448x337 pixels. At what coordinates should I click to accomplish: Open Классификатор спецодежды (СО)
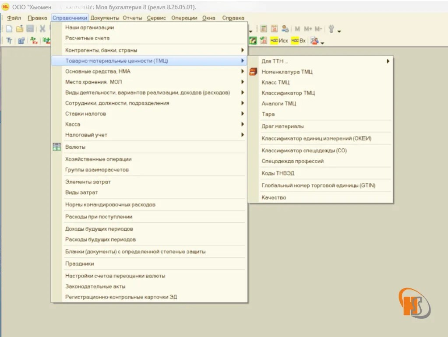[320, 151]
